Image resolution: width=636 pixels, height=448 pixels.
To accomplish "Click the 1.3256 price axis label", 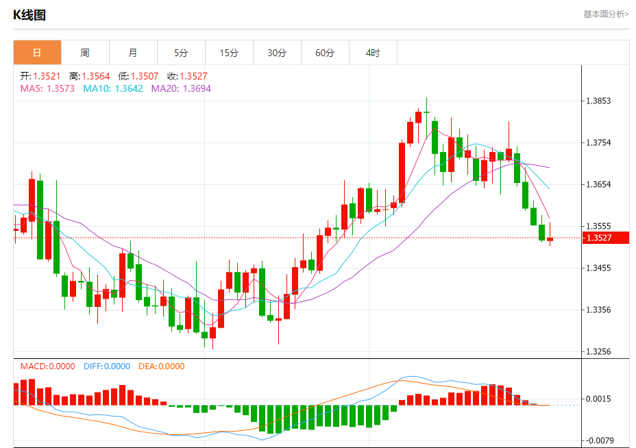I will pyautogui.click(x=598, y=351).
